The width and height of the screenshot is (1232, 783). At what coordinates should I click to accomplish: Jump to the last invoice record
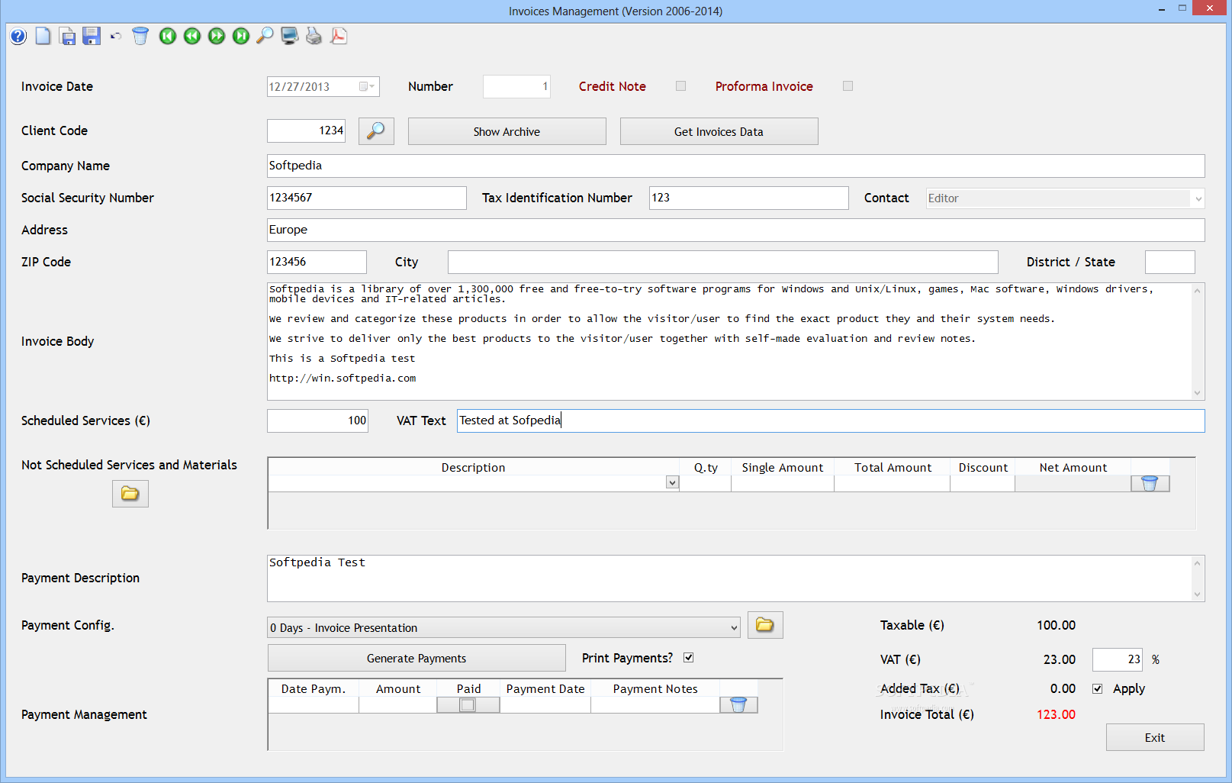pos(241,36)
